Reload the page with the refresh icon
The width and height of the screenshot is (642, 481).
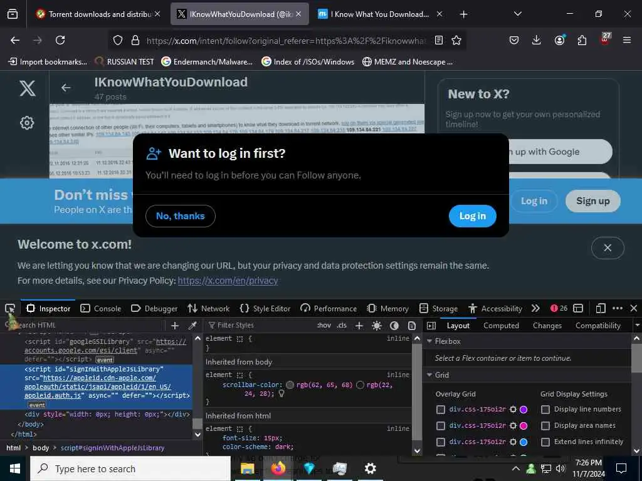tap(60, 40)
